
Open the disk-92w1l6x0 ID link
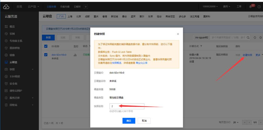coord(59,55)
